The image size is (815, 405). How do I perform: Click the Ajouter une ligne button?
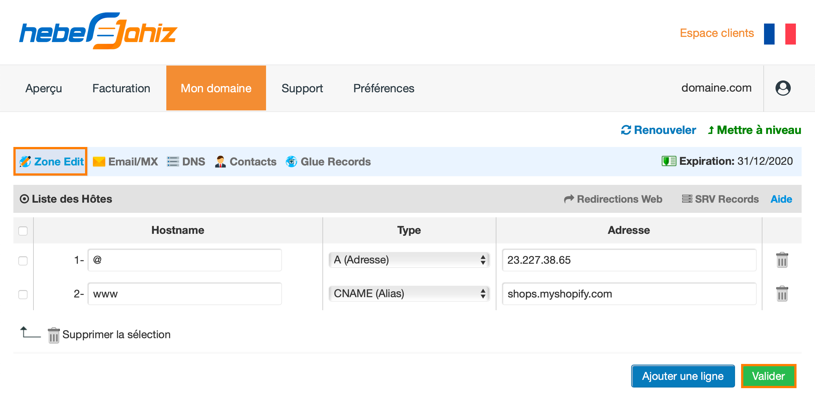683,376
